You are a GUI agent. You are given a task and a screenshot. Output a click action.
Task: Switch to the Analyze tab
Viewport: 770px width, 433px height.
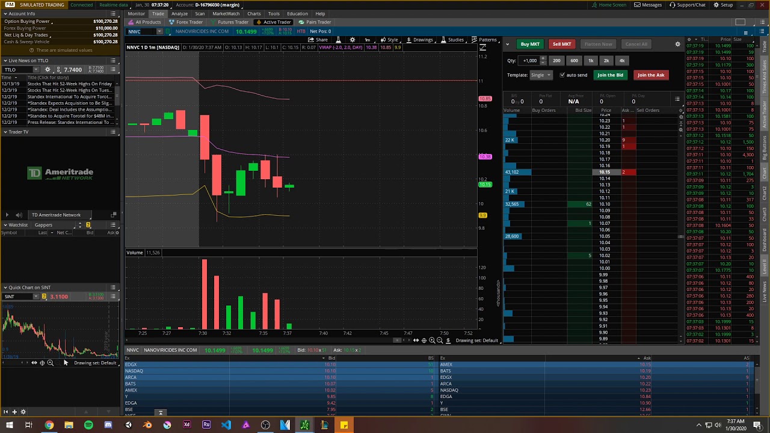click(179, 13)
